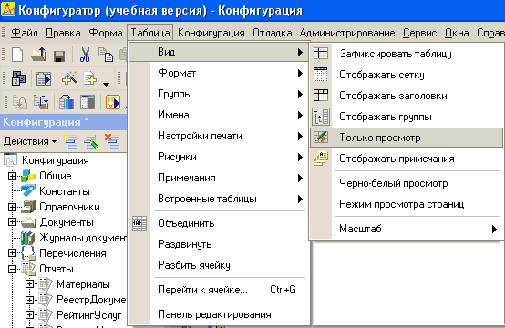Screen dimensions: 505x328
Task: Click the Add tree item icon beside Действия
Action: 70,141
